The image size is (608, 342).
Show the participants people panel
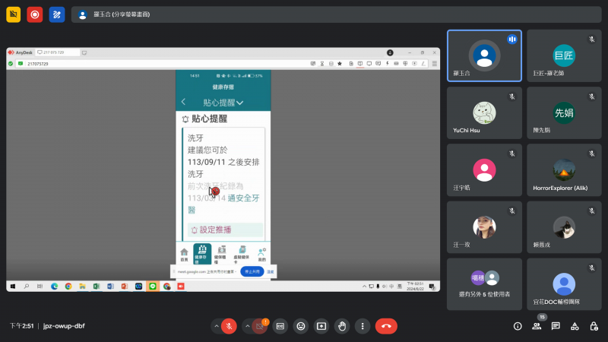(537, 326)
